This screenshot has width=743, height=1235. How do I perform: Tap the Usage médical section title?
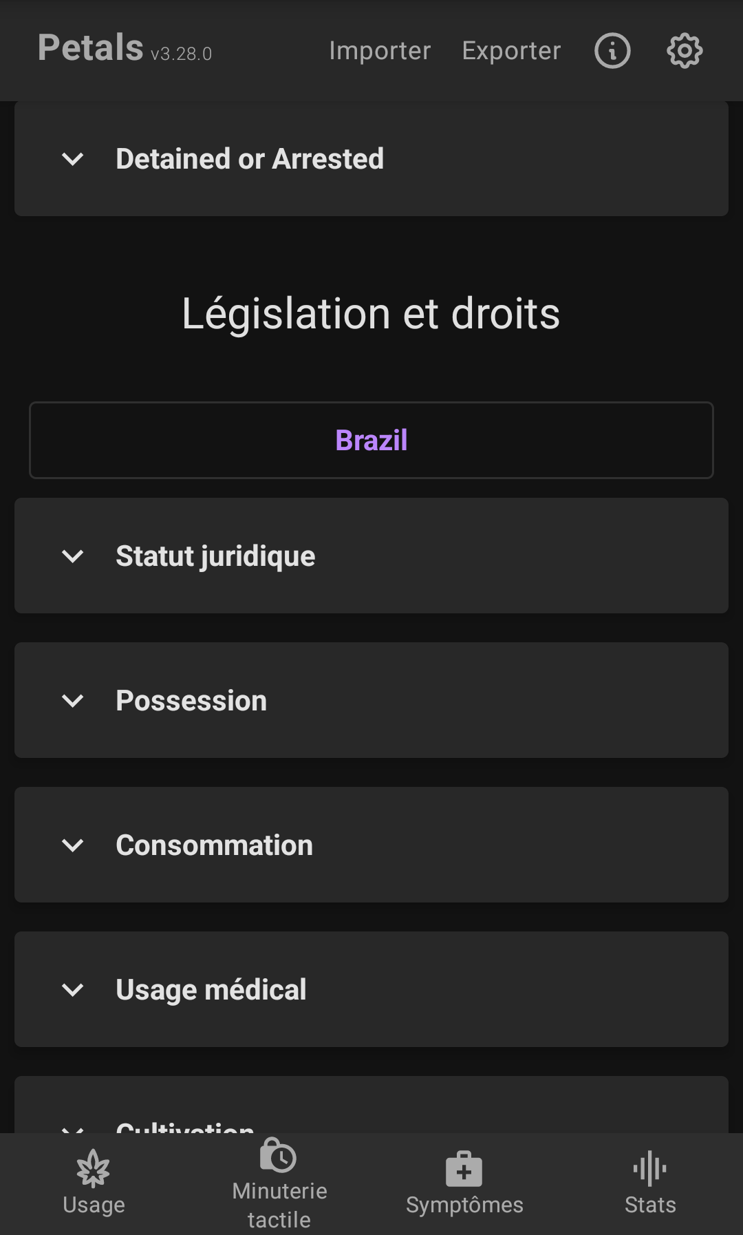[x=211, y=990]
